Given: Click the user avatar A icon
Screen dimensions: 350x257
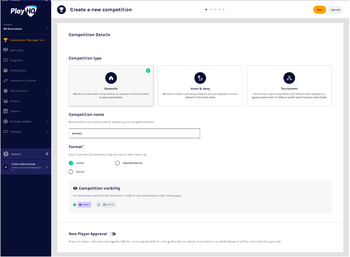Looking at the screenshot, I should click(x=6, y=167).
